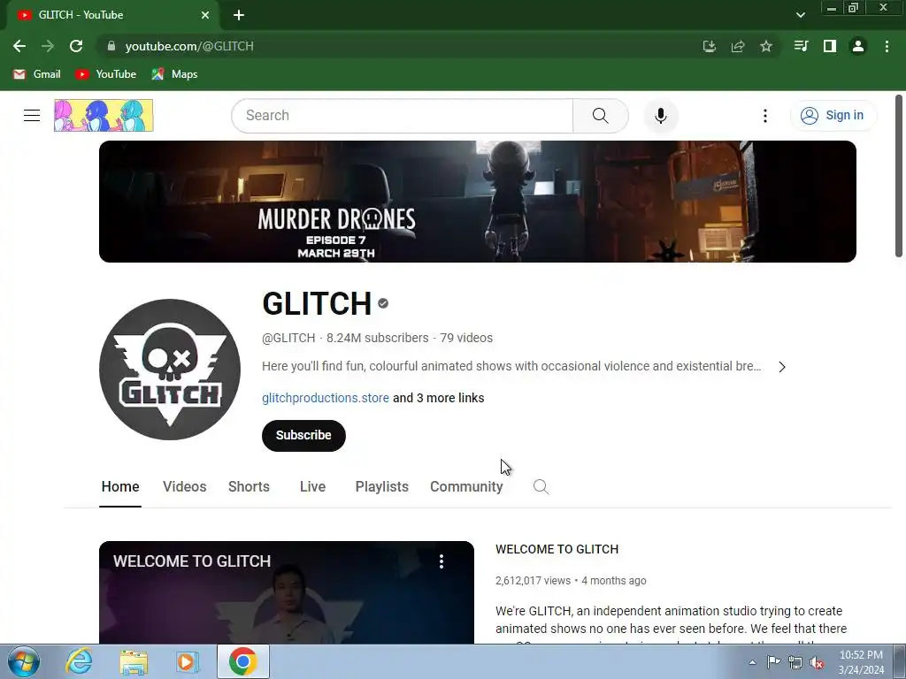Click the '@GLITCH' handle text
Image resolution: width=906 pixels, height=679 pixels.
point(288,338)
